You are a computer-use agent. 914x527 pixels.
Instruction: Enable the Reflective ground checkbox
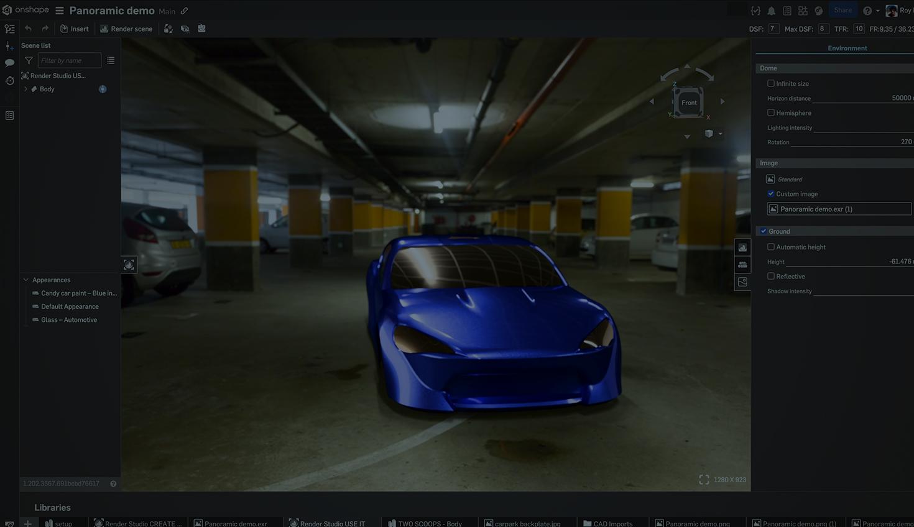coord(770,276)
